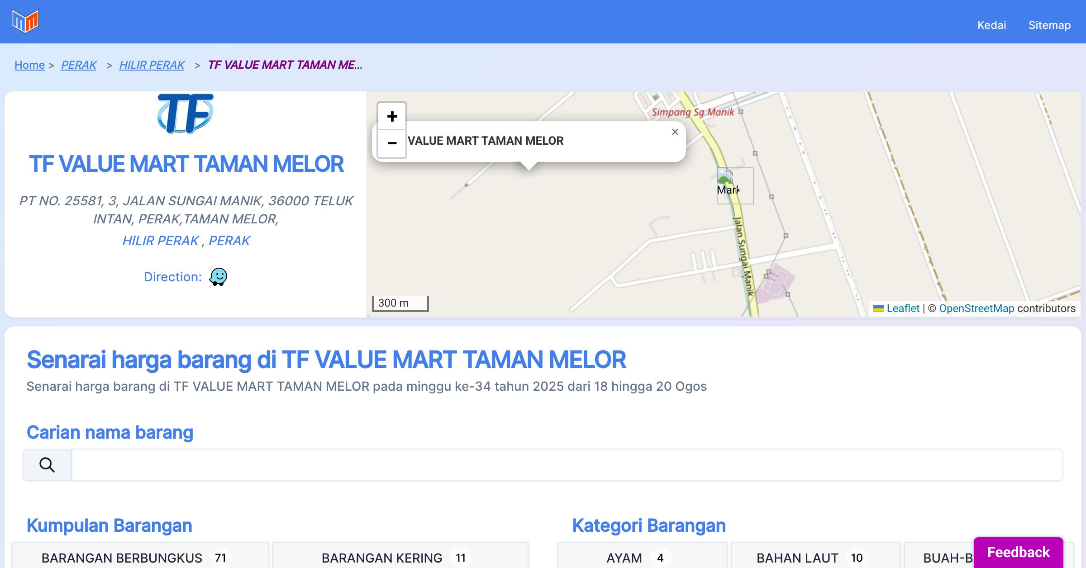Click the product name search field
The width and height of the screenshot is (1086, 568).
coord(567,465)
